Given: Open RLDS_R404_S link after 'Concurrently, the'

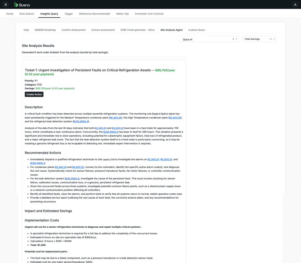Looking at the screenshot, I should (x=111, y=132).
